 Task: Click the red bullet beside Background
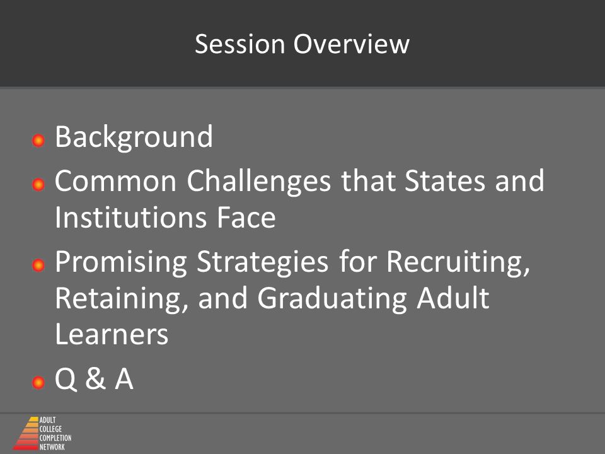tap(38, 141)
